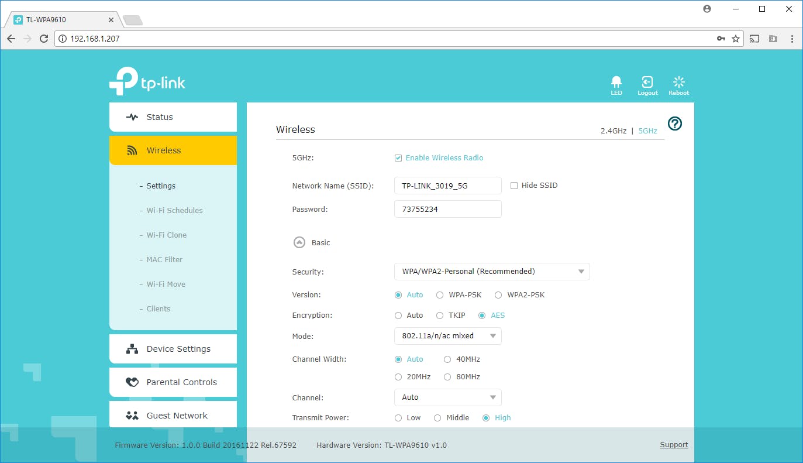Open Wi-Fi Schedules submenu item
Viewport: 803px width, 463px height.
click(x=174, y=211)
